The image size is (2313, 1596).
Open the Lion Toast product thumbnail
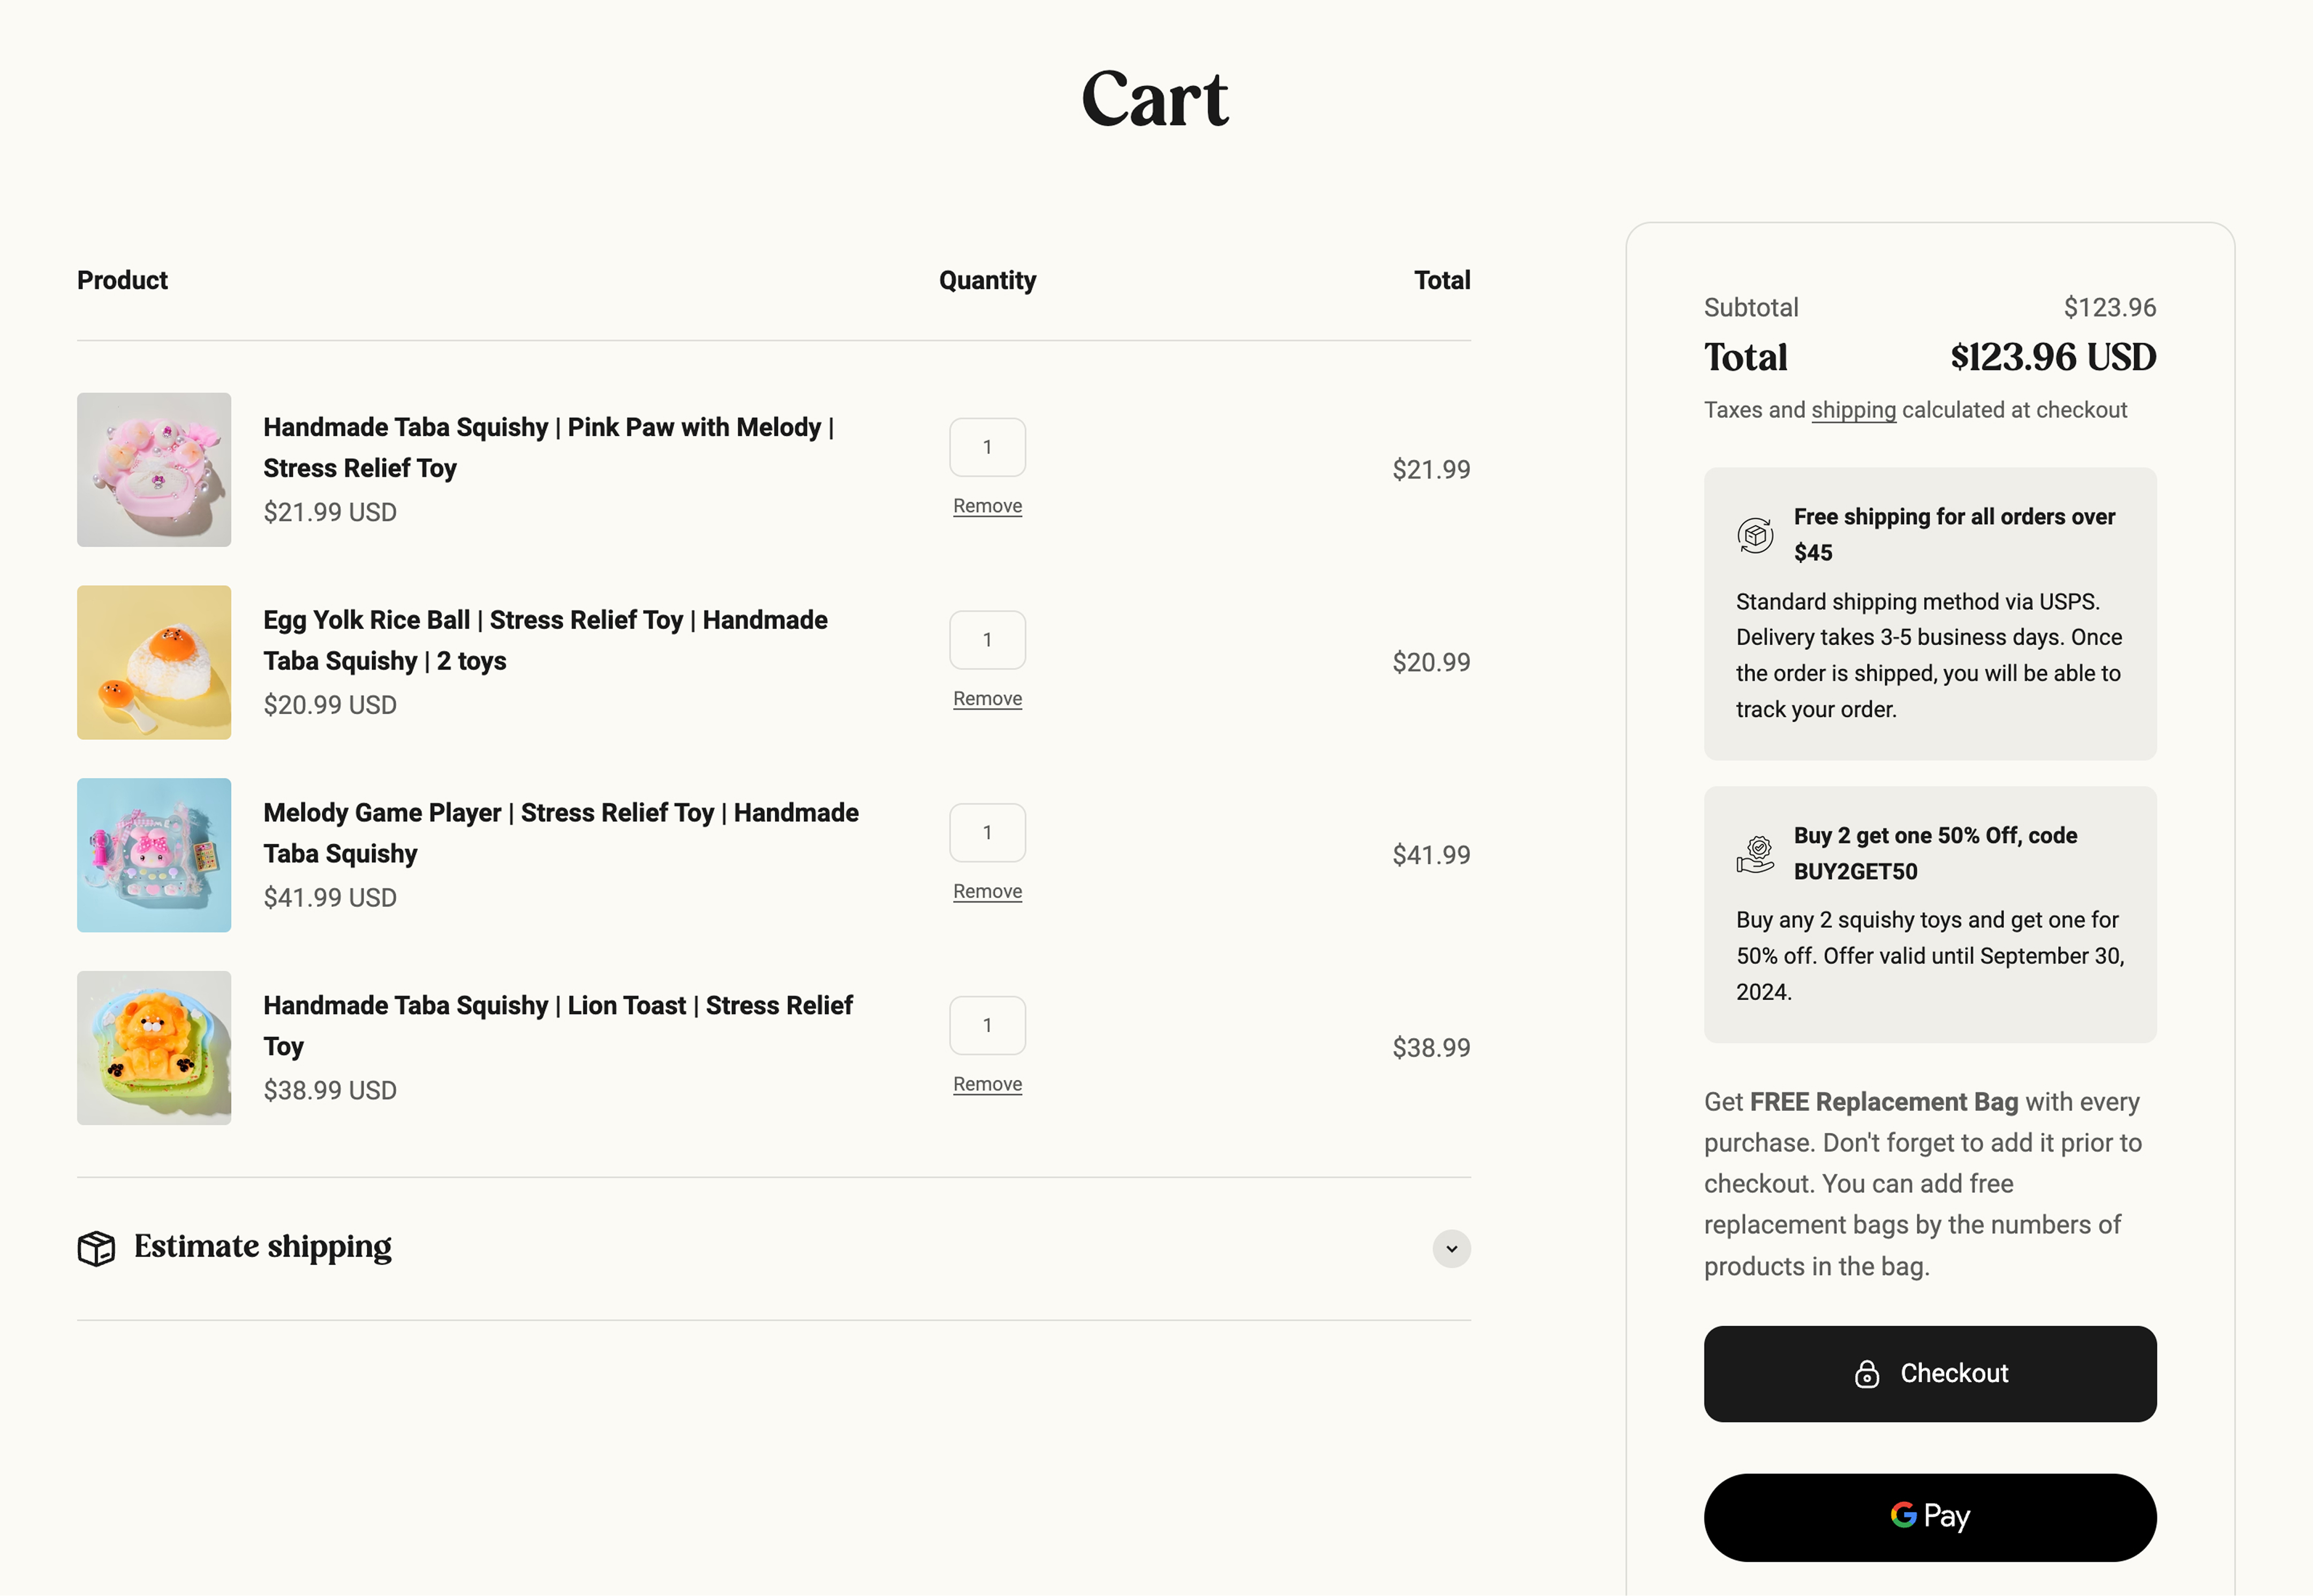click(x=154, y=1048)
